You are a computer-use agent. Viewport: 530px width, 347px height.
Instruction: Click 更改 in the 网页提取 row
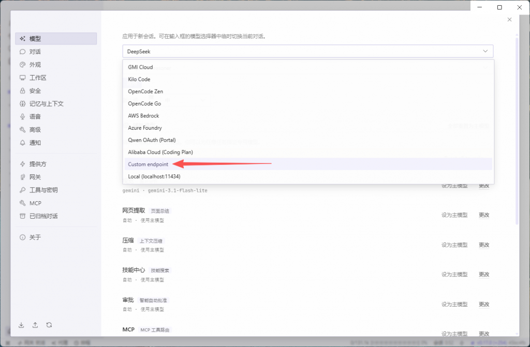tap(484, 215)
